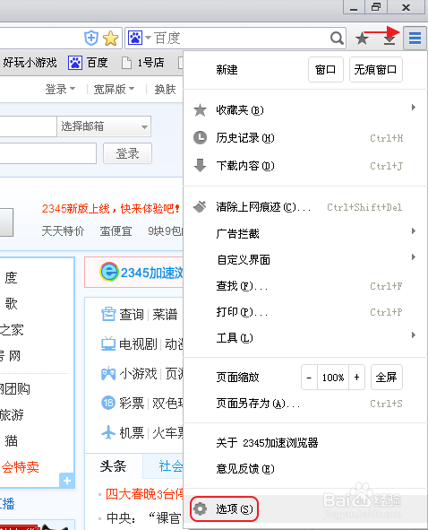Open the 登录 dropdown in page header
The width and height of the screenshot is (428, 530).
(60, 90)
